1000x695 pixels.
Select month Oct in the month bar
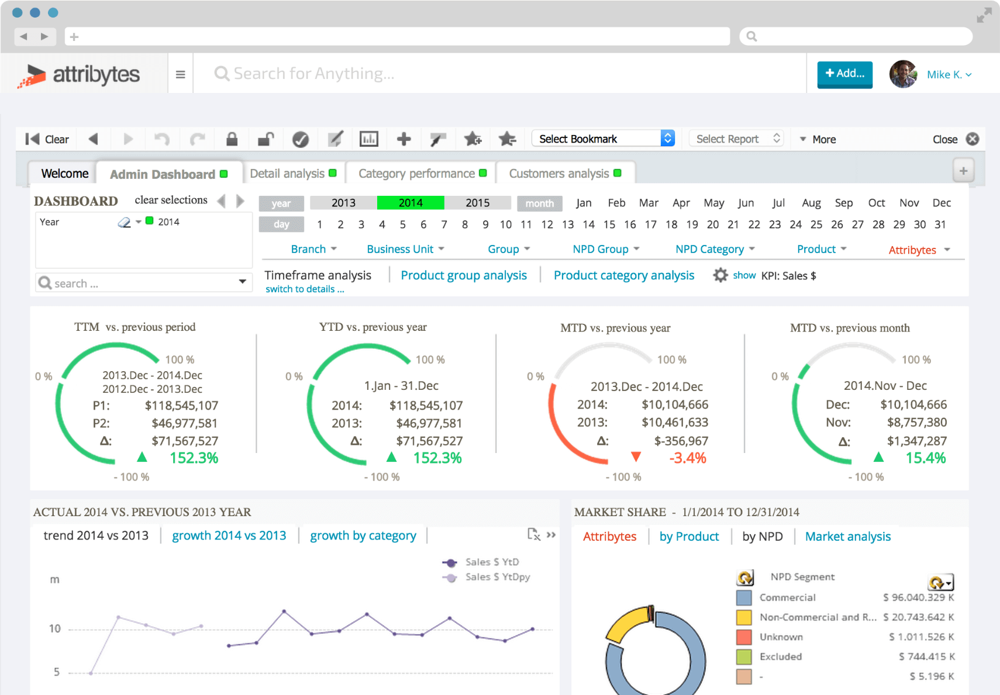(877, 203)
